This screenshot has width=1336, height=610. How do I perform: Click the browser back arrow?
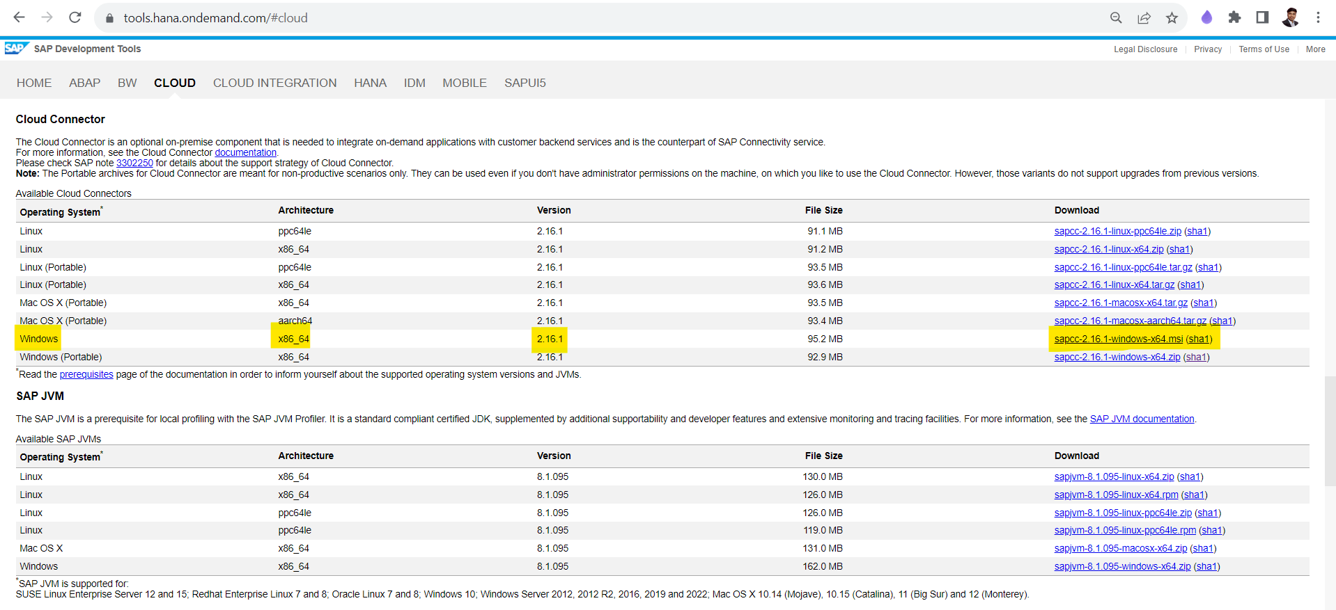19,17
